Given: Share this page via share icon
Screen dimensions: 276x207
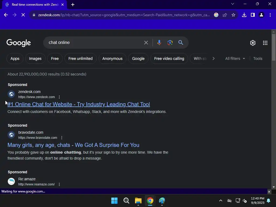Looking at the screenshot, I should point(225,15).
